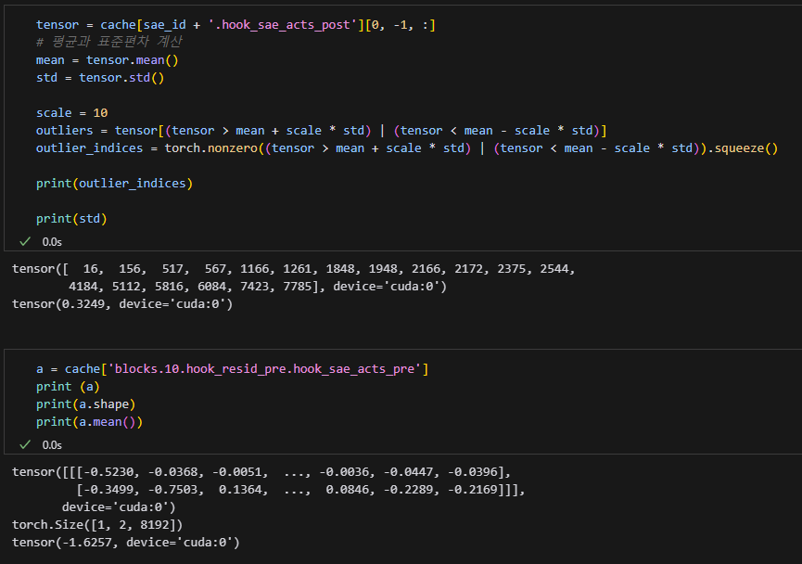
Task: Click the 'tensor(-1.6257' output line
Action: [126, 543]
